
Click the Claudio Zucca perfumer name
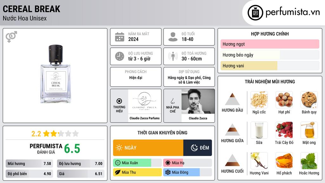(198, 118)
